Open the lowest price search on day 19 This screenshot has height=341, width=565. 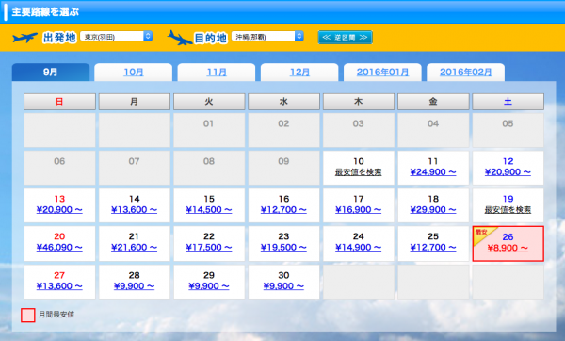click(x=508, y=210)
